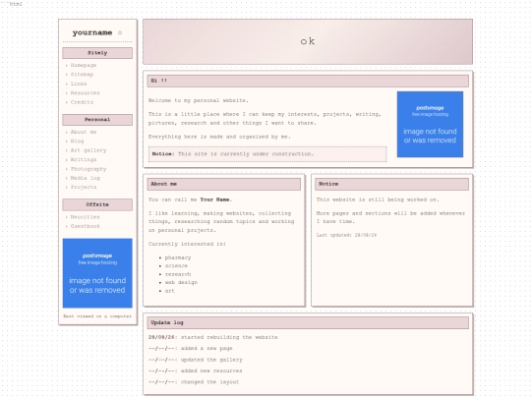This screenshot has height=398, width=531.
Task: Visit the Photography section
Action: tap(88, 169)
